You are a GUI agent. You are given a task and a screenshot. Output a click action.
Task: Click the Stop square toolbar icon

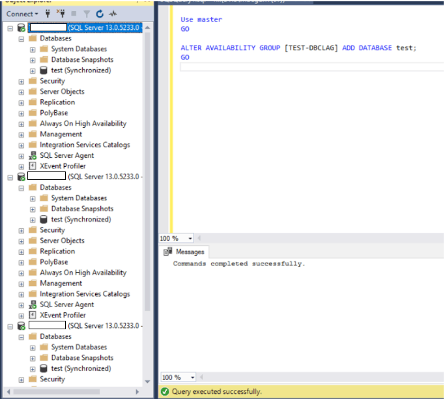coord(74,13)
